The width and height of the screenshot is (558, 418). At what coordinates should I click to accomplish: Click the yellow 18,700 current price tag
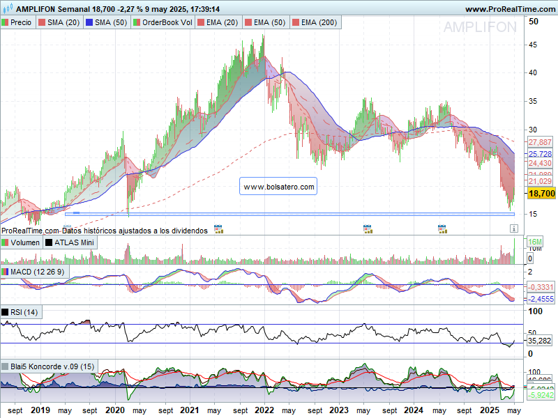tap(541, 193)
